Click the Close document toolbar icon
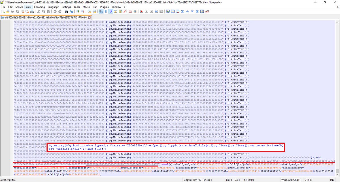This screenshot has height=182, width=340. pyautogui.click(x=22, y=11)
